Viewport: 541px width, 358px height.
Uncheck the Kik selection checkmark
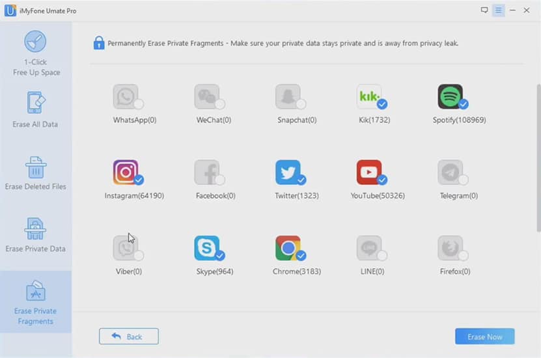tap(382, 103)
